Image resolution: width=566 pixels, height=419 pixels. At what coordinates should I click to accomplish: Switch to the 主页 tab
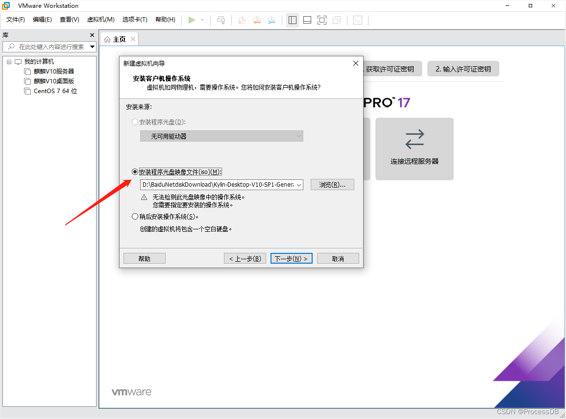(120, 39)
